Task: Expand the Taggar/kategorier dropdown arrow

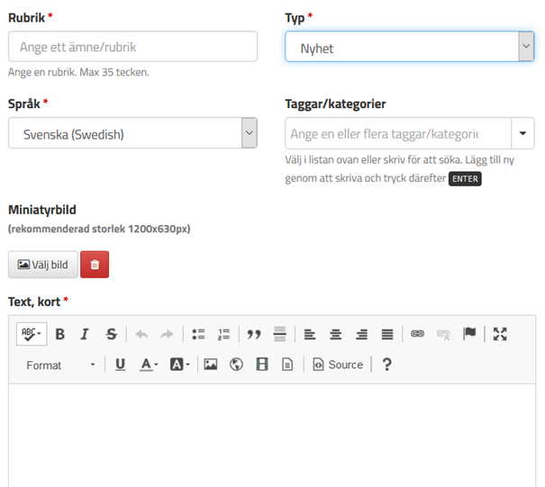Action: point(522,134)
